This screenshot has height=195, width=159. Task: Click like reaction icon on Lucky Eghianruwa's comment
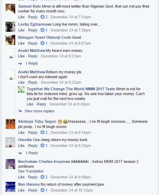(43, 30)
